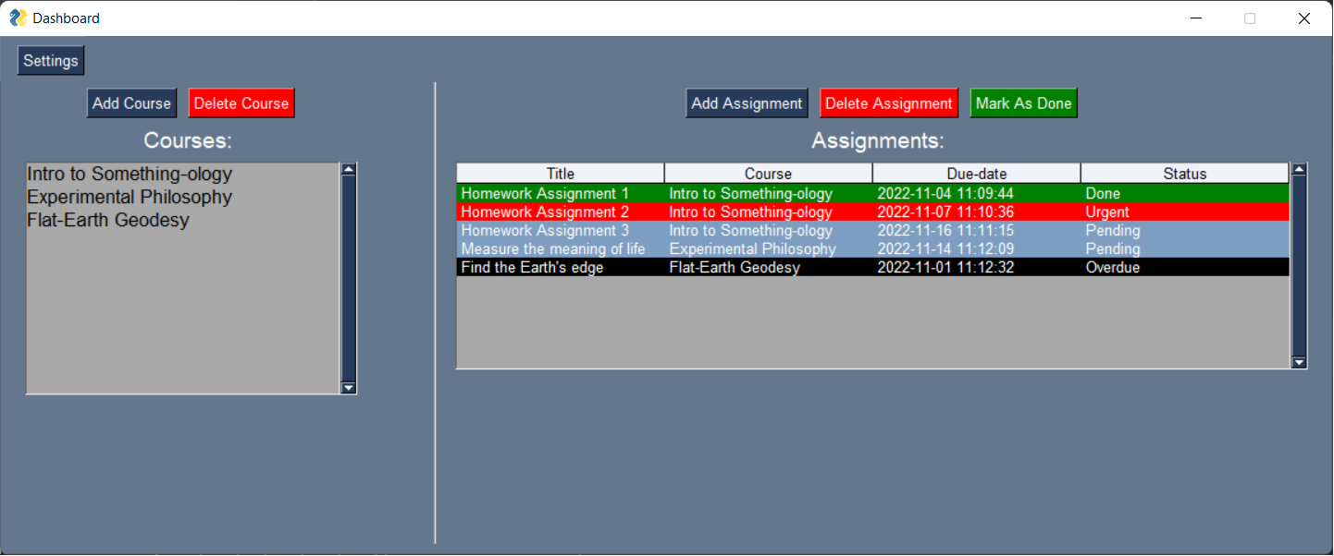Screen dimensions: 1334x556
Task: Click Add Assignment to create an assignment
Action: [747, 103]
